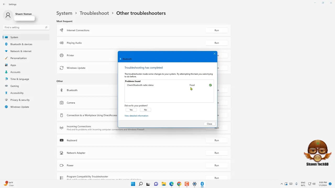The image size is (335, 188).
Task: Click the Troubleshoot breadcrumb link
Action: click(94, 13)
